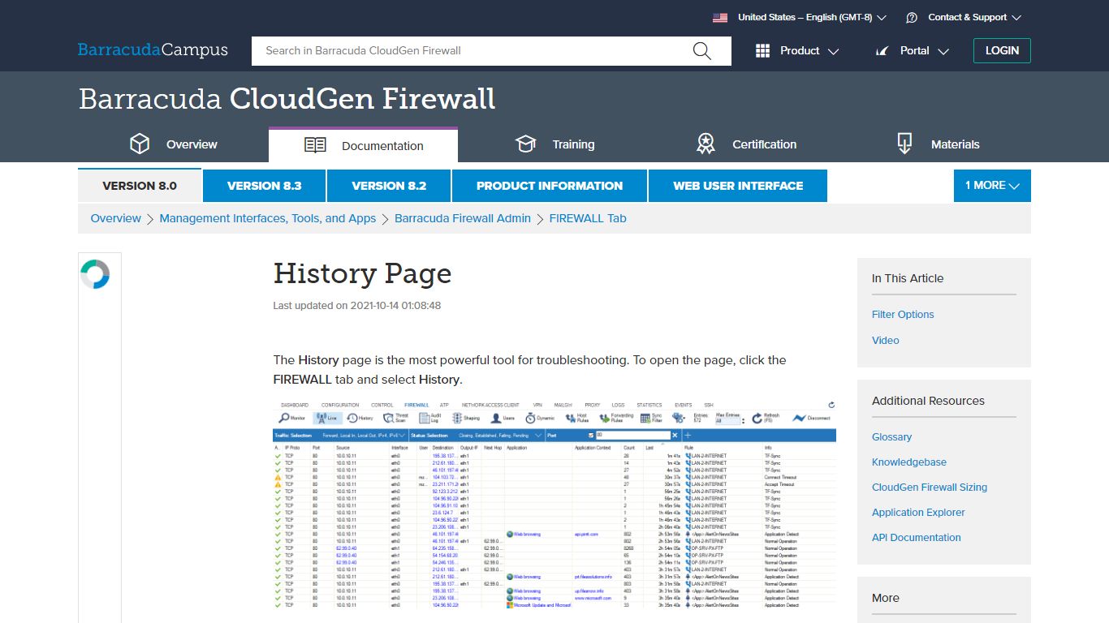Open the FIREWALL Tab breadcrumb link

coord(588,218)
